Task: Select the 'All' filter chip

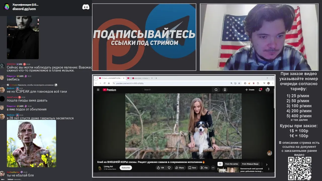Action: coord(220,164)
